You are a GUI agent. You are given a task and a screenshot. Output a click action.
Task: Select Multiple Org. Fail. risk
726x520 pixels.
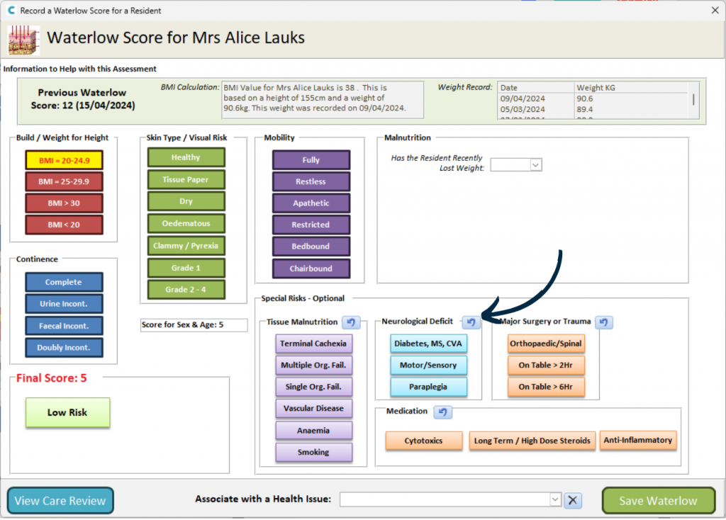pos(313,366)
